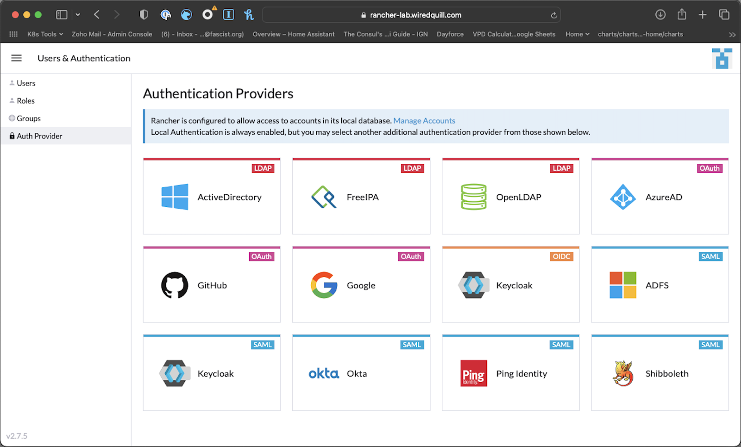Click the v2.7.5 version label
741x447 pixels.
(17, 436)
